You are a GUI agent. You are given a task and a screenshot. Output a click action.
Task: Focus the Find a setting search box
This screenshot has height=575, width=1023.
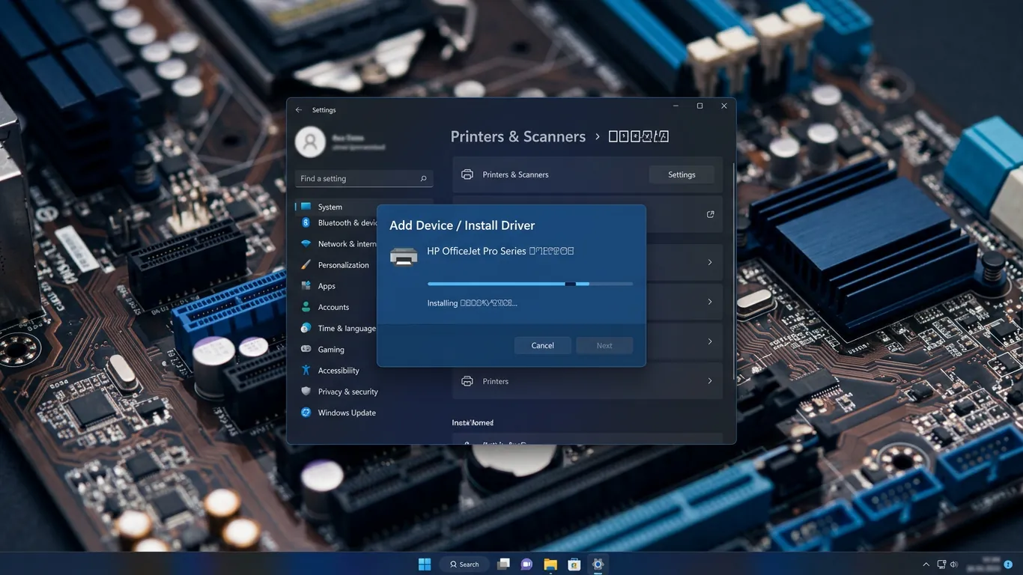pyautogui.click(x=364, y=179)
